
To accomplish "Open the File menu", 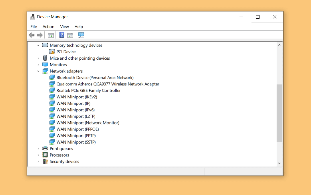I will (x=34, y=27).
